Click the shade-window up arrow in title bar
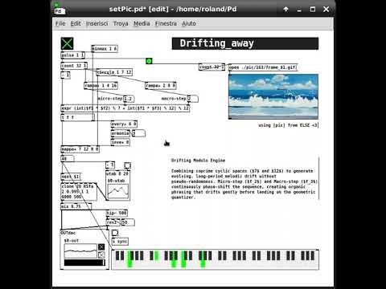 (286, 10)
